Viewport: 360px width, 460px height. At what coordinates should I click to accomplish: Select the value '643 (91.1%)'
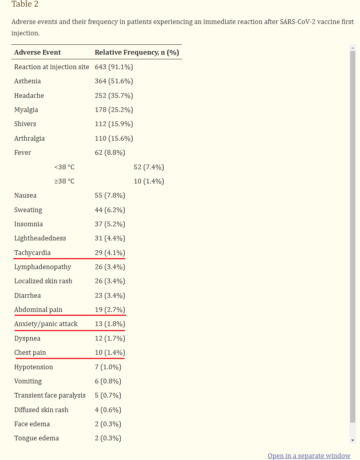point(114,67)
